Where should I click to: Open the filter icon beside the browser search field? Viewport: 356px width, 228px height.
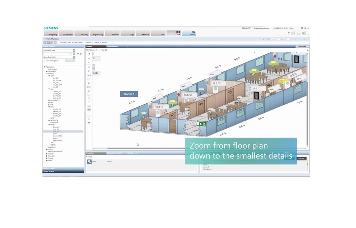[x=78, y=54]
